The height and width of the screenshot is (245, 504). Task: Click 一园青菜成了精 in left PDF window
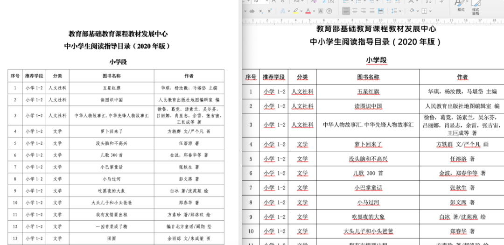tap(112, 226)
